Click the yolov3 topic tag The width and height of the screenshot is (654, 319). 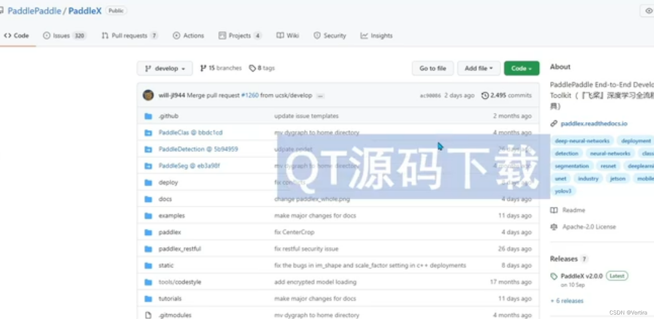point(563,191)
